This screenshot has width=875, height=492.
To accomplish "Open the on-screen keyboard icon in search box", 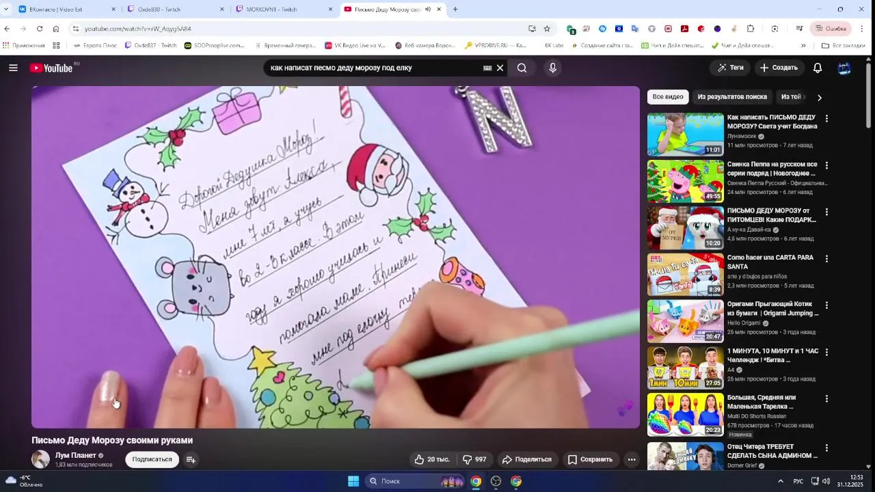I will tap(487, 68).
